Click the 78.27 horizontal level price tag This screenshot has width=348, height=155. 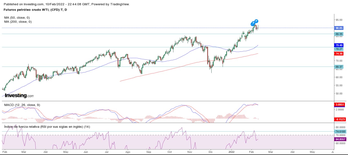tap(339, 49)
